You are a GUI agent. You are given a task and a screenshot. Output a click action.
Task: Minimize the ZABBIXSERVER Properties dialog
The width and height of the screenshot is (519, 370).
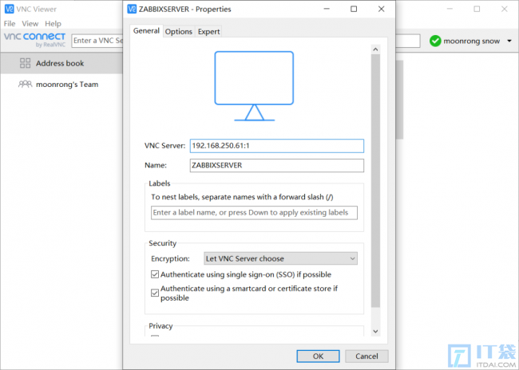327,9
